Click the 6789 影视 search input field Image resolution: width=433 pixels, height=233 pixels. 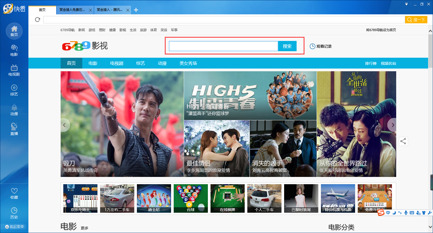click(x=223, y=46)
